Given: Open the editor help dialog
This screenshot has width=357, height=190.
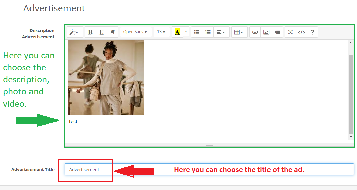Looking at the screenshot, I should [312, 32].
